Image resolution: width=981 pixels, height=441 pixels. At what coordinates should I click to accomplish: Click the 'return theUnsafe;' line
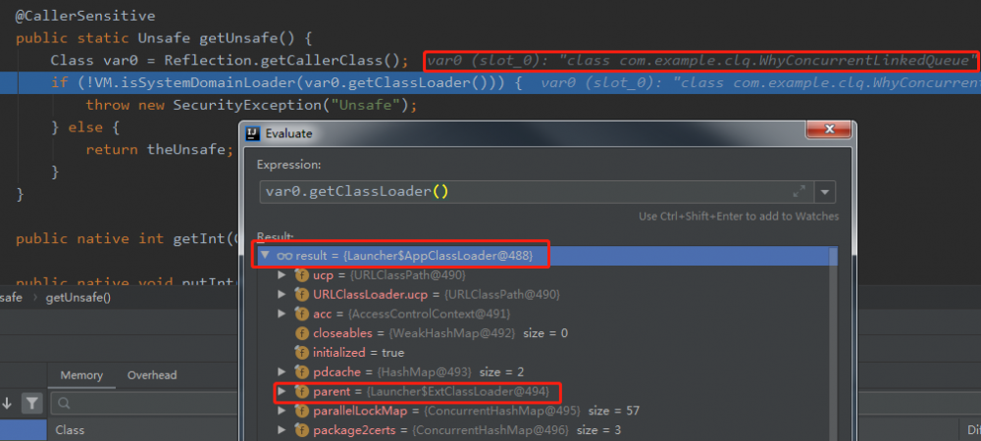click(x=160, y=149)
